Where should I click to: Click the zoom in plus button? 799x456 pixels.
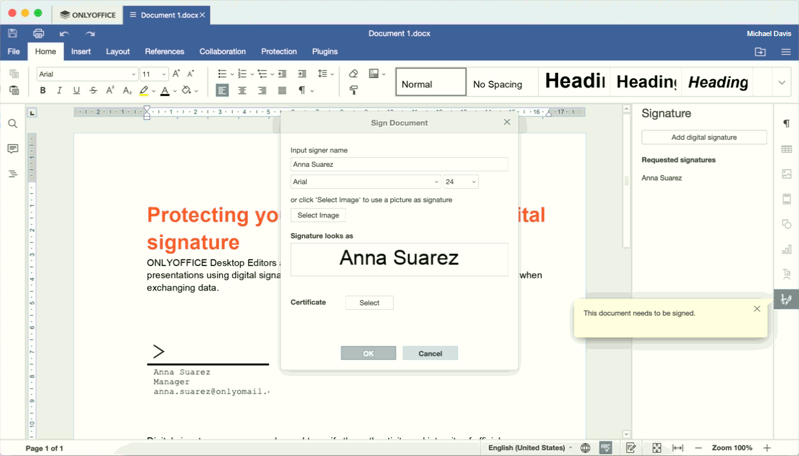coord(767,448)
